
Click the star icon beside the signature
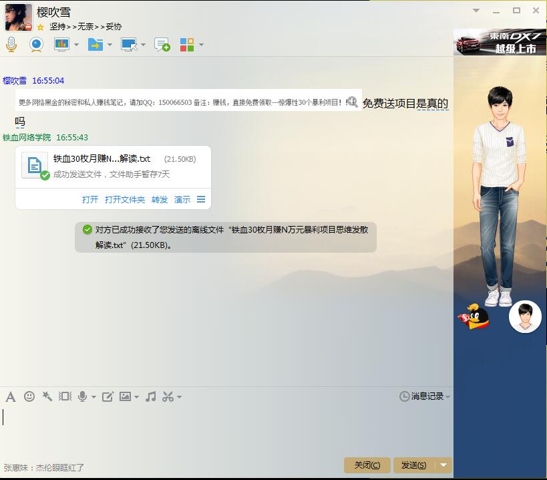(x=41, y=27)
